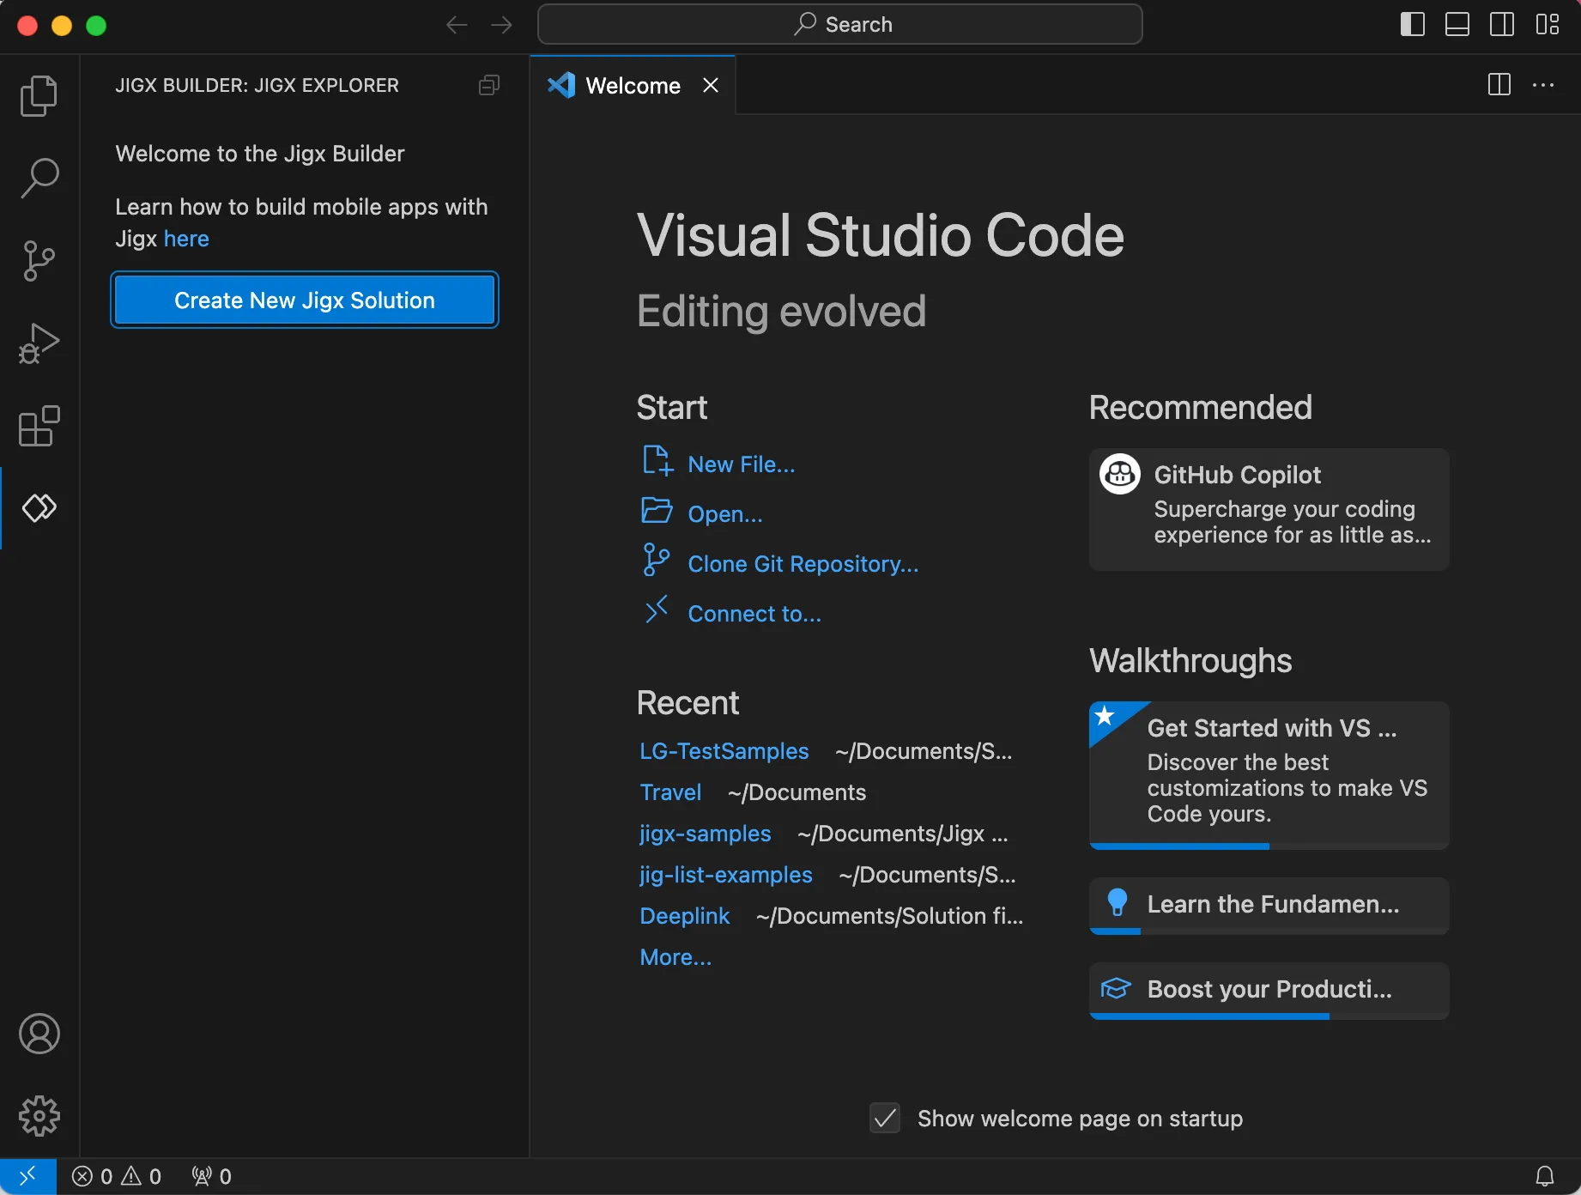Click Clone Git Repository... link
This screenshot has width=1581, height=1195.
tap(803, 564)
